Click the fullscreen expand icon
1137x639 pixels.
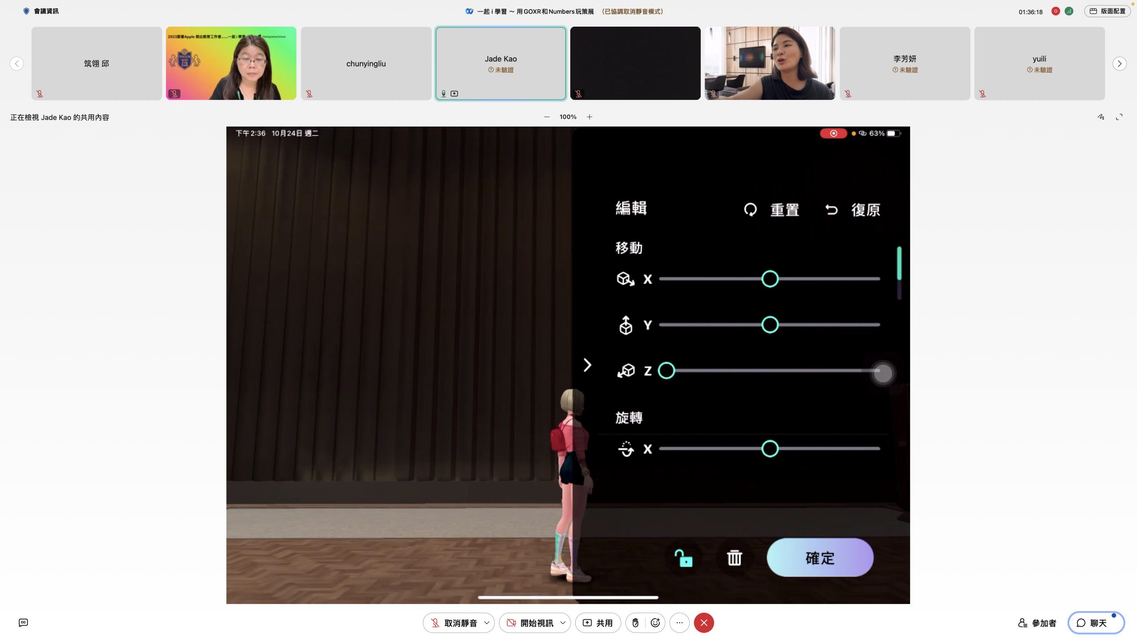tap(1119, 117)
